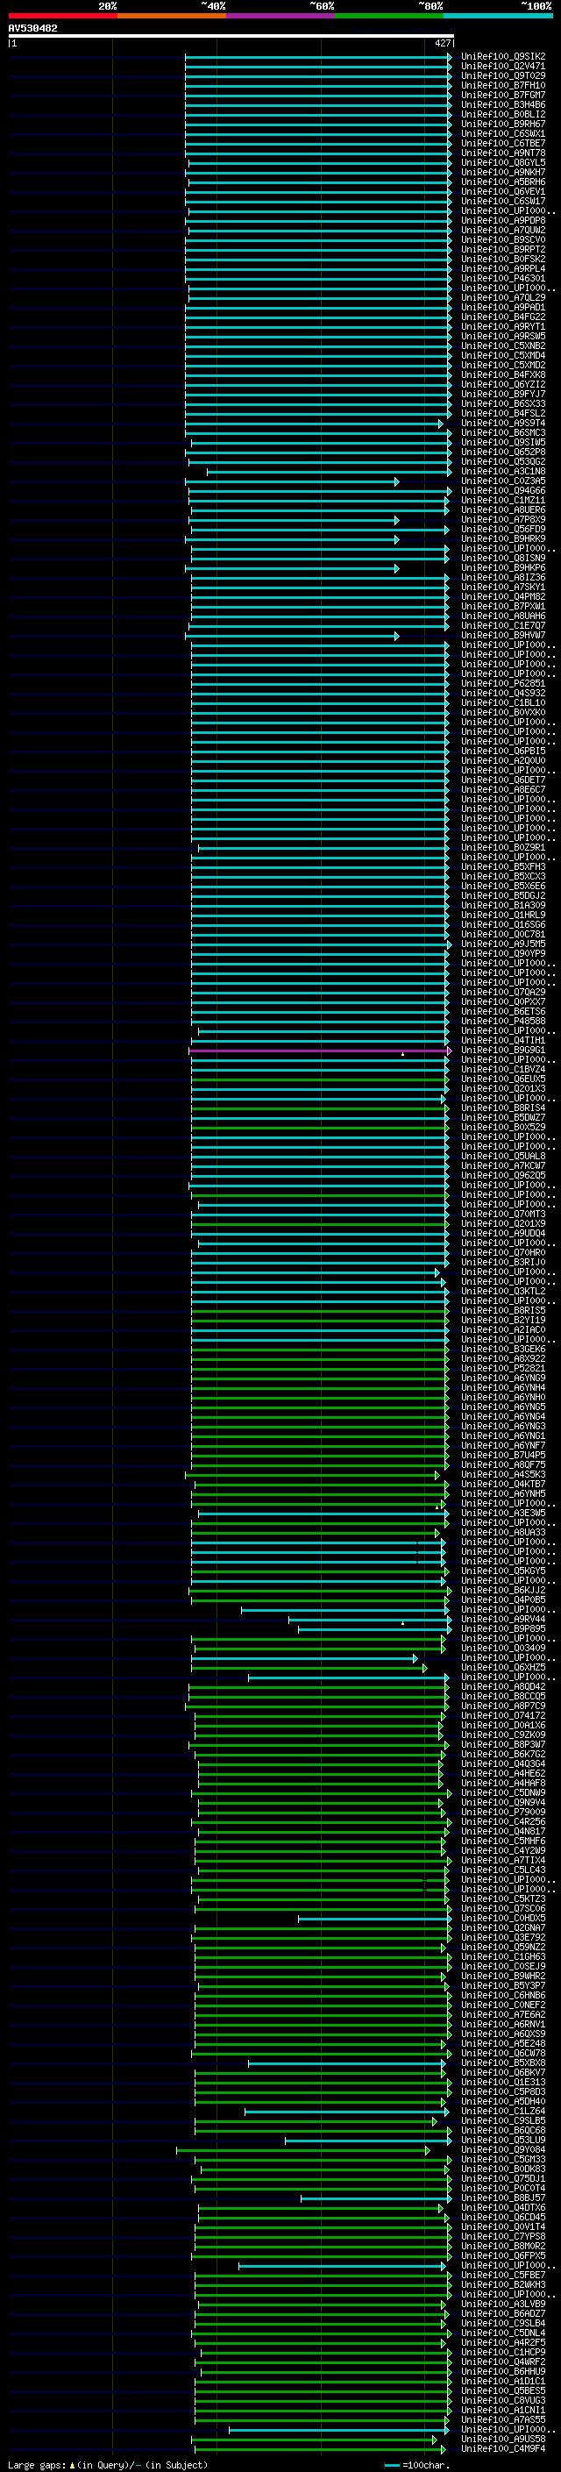Viewport: 561px width, 2472px height.
Task: Click the magenta alignment bar of B9G9G1
Action: tap(319, 1051)
